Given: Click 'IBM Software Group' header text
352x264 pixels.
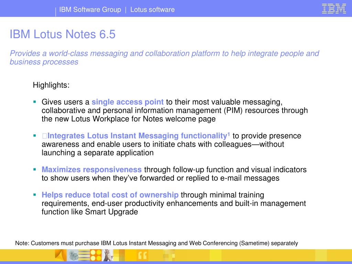Looking at the screenshot, I should 90,9.
